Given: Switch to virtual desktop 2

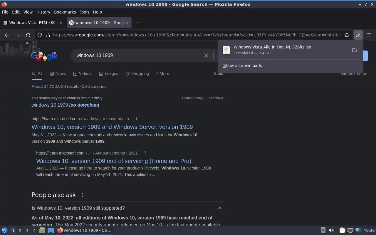Looking at the screenshot, I should tap(20, 231).
